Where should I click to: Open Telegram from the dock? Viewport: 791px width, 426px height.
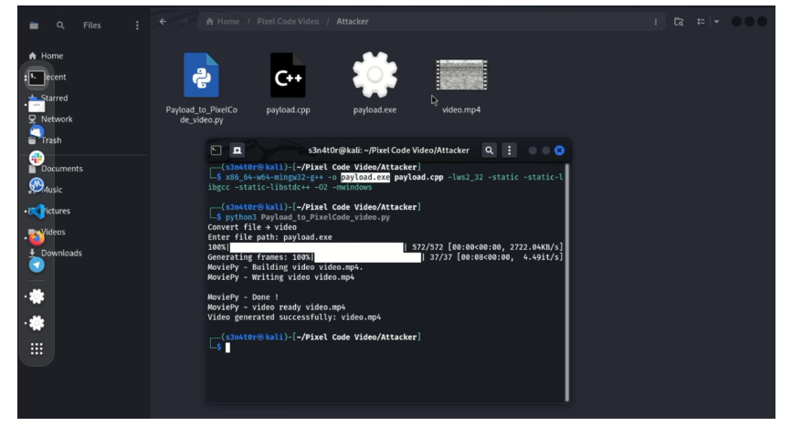coord(37,265)
